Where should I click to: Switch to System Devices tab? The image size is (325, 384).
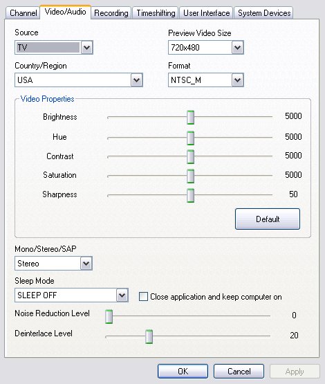point(264,12)
